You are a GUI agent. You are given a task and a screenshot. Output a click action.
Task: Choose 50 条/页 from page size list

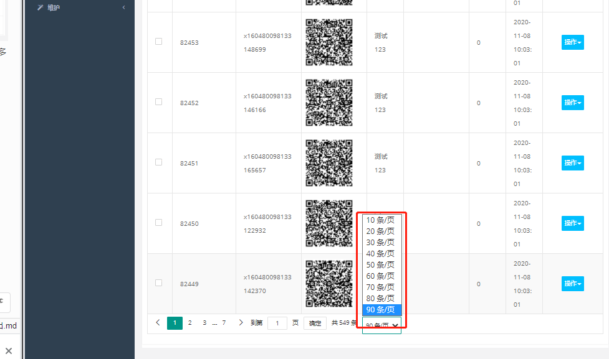pos(381,265)
